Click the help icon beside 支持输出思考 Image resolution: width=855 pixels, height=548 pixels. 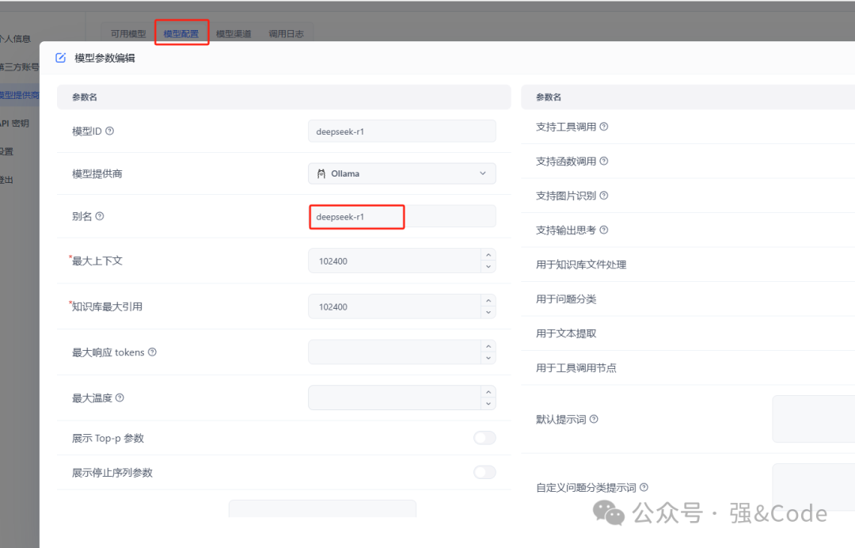point(604,230)
